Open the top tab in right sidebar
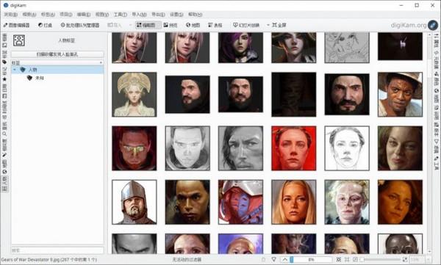Image resolution: width=441 pixels, height=265 pixels. (x=436, y=40)
